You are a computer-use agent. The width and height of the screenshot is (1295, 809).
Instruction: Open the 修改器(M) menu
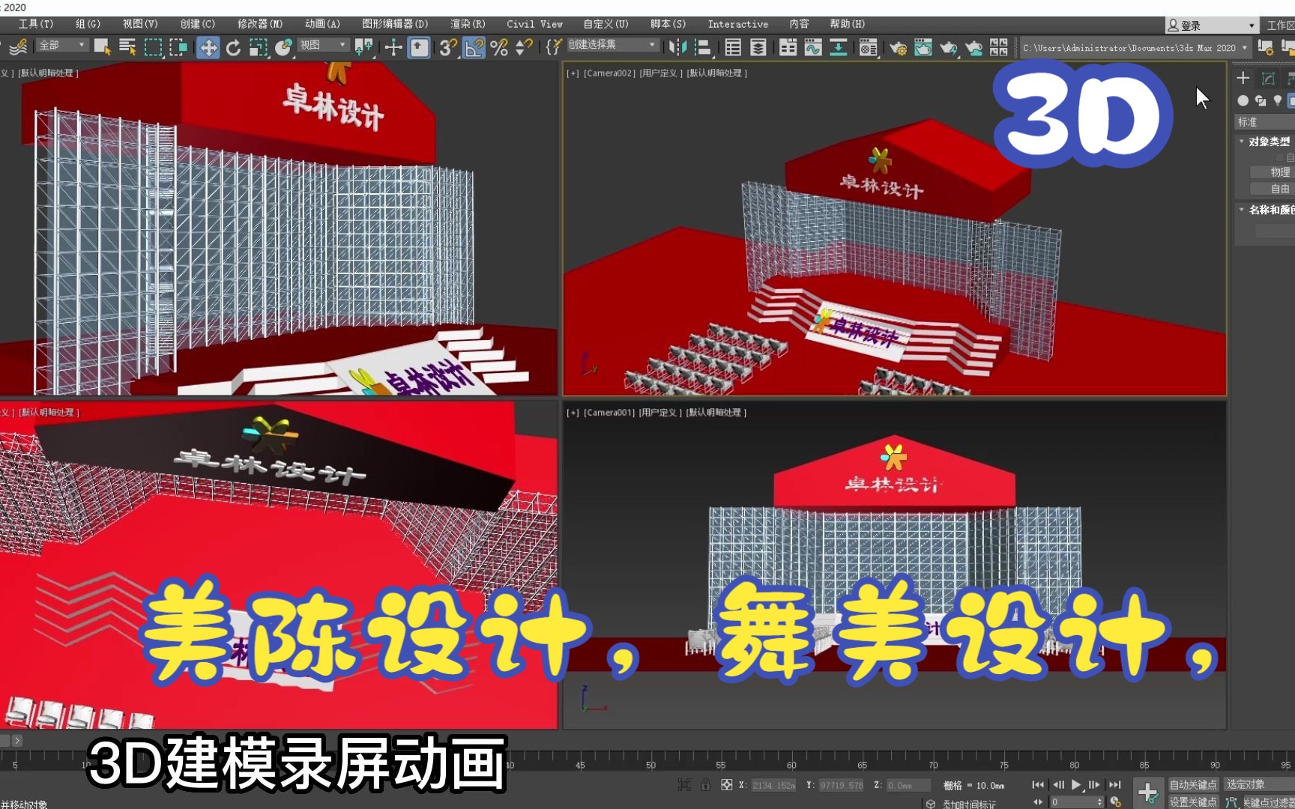tap(259, 24)
